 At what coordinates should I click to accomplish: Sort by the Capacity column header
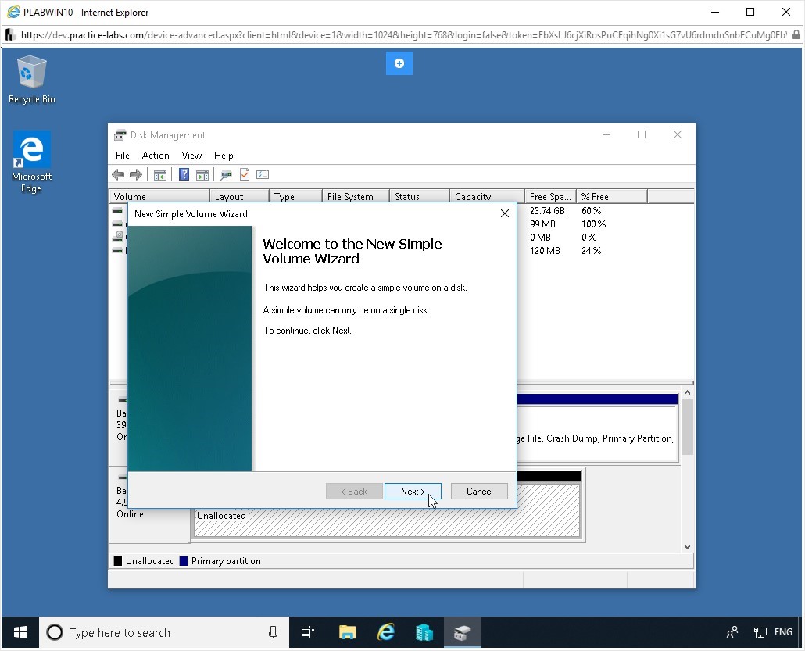pos(487,197)
